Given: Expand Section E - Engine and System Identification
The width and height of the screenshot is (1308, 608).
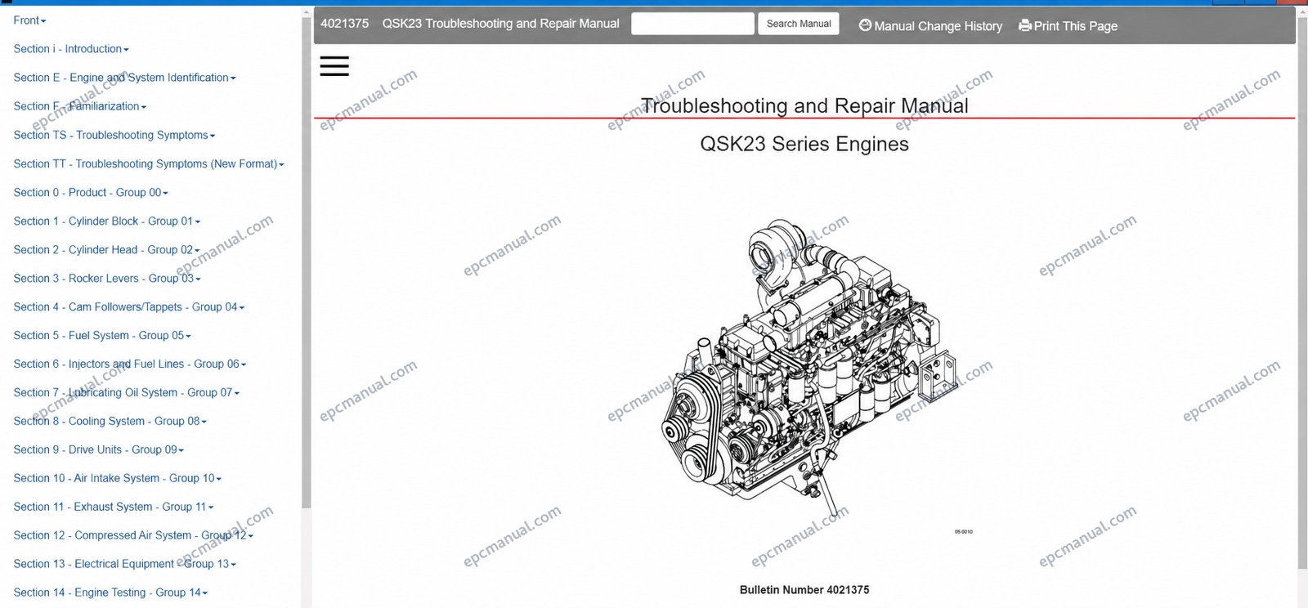Looking at the screenshot, I should click(x=124, y=78).
